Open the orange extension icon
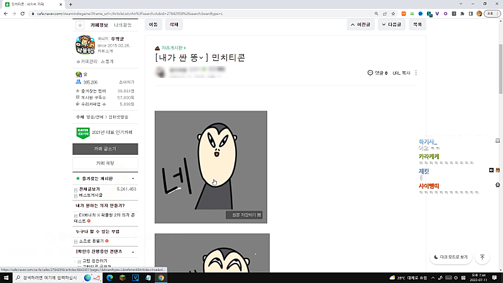 point(404,14)
